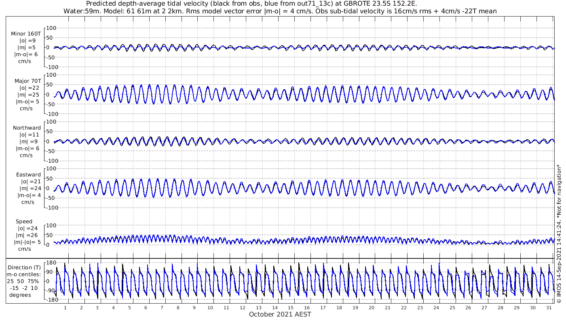Click day '1' on the date axis
The height and width of the screenshot is (323, 566).
(65, 308)
